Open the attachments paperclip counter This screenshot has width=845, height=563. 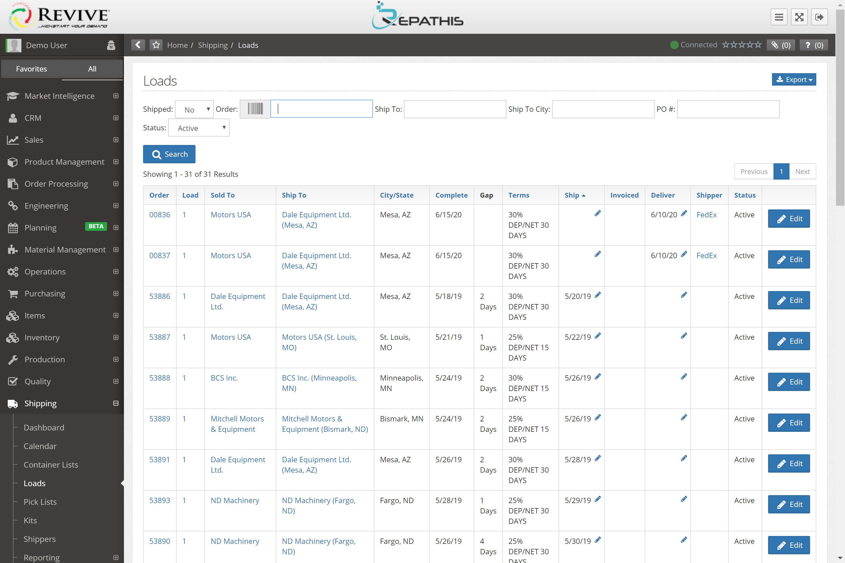pyautogui.click(x=781, y=45)
